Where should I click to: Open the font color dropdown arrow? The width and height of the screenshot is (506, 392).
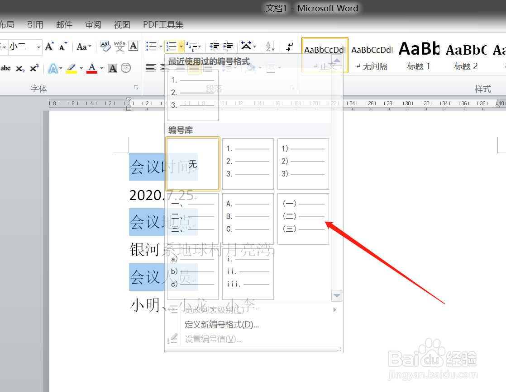pyautogui.click(x=101, y=68)
